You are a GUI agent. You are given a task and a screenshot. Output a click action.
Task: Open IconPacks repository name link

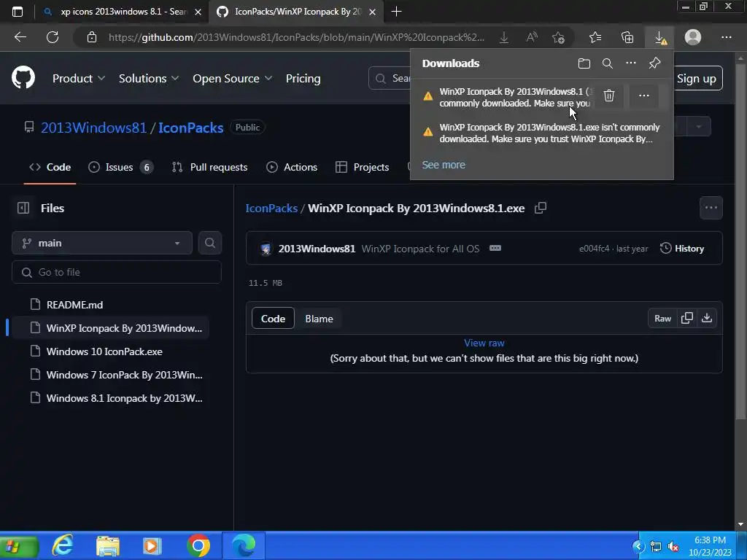pyautogui.click(x=190, y=128)
